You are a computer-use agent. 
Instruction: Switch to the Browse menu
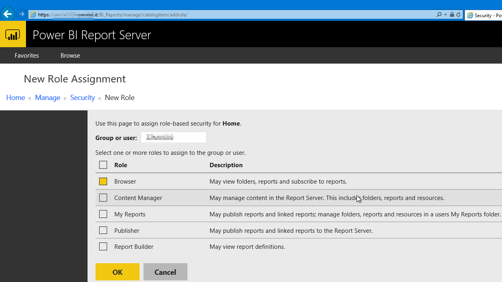coord(70,55)
